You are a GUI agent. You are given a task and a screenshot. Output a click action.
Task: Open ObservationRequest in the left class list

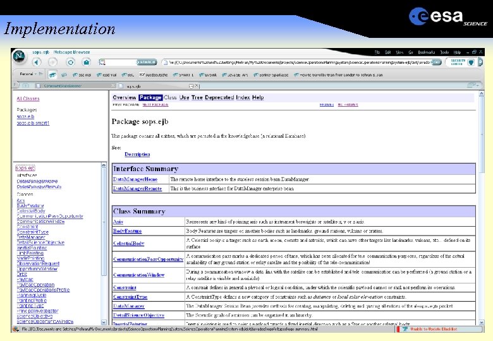click(38, 264)
